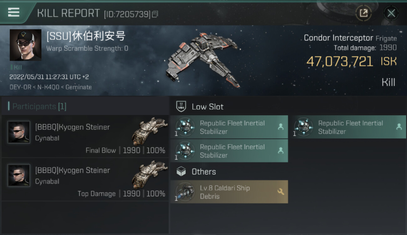Click the share kill report icon
The height and width of the screenshot is (235, 407).
tap(363, 13)
